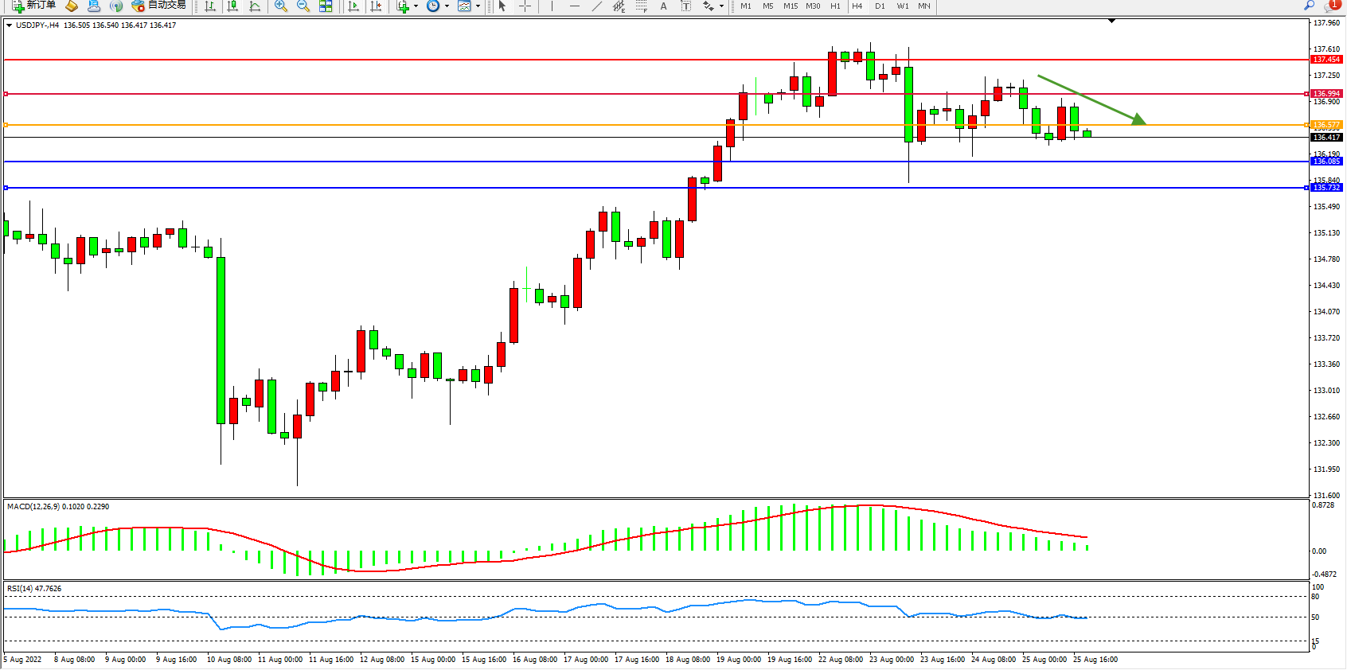Click the New Order (新订单) button
Screen dimensions: 1347x670
(x=33, y=6)
